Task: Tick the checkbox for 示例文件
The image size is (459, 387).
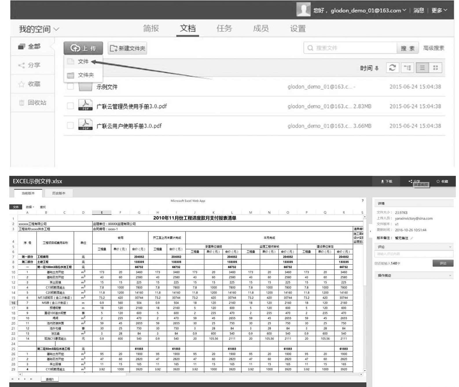Action: pyautogui.click(x=70, y=86)
